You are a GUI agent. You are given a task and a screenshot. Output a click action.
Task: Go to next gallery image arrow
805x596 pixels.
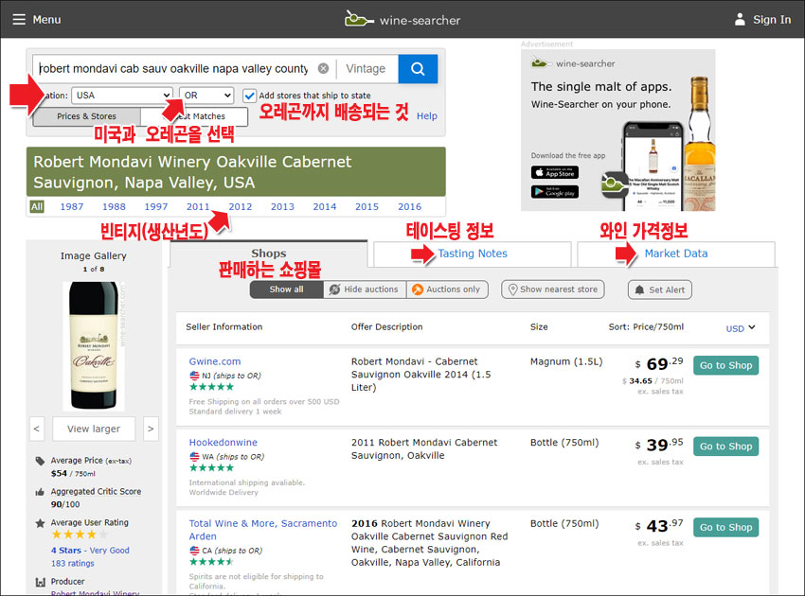coord(151,429)
